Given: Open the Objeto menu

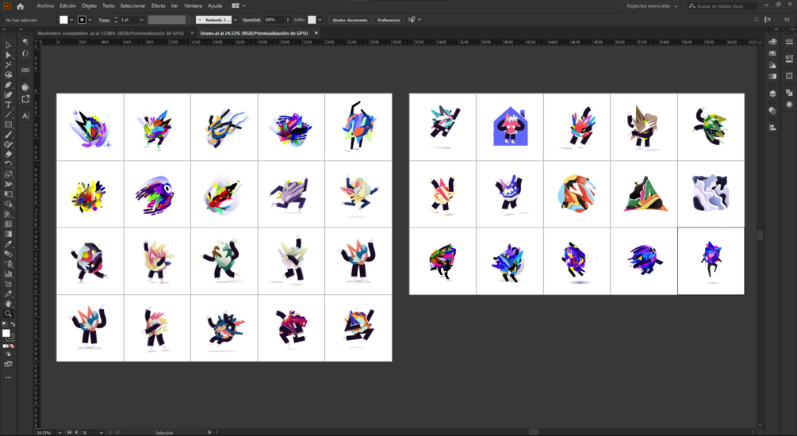Looking at the screenshot, I should pos(89,6).
